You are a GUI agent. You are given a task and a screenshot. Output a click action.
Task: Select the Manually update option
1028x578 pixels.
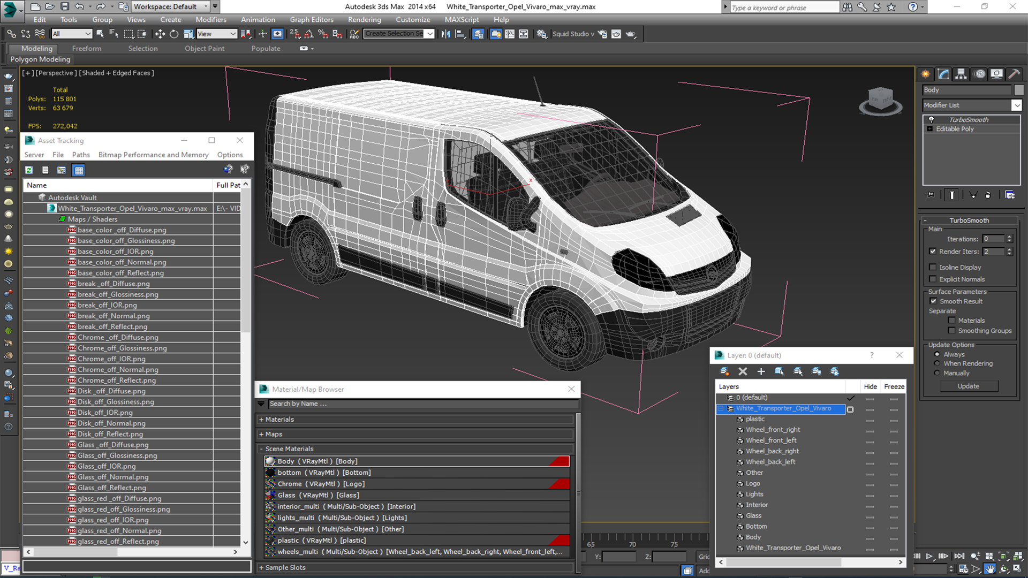(x=937, y=373)
